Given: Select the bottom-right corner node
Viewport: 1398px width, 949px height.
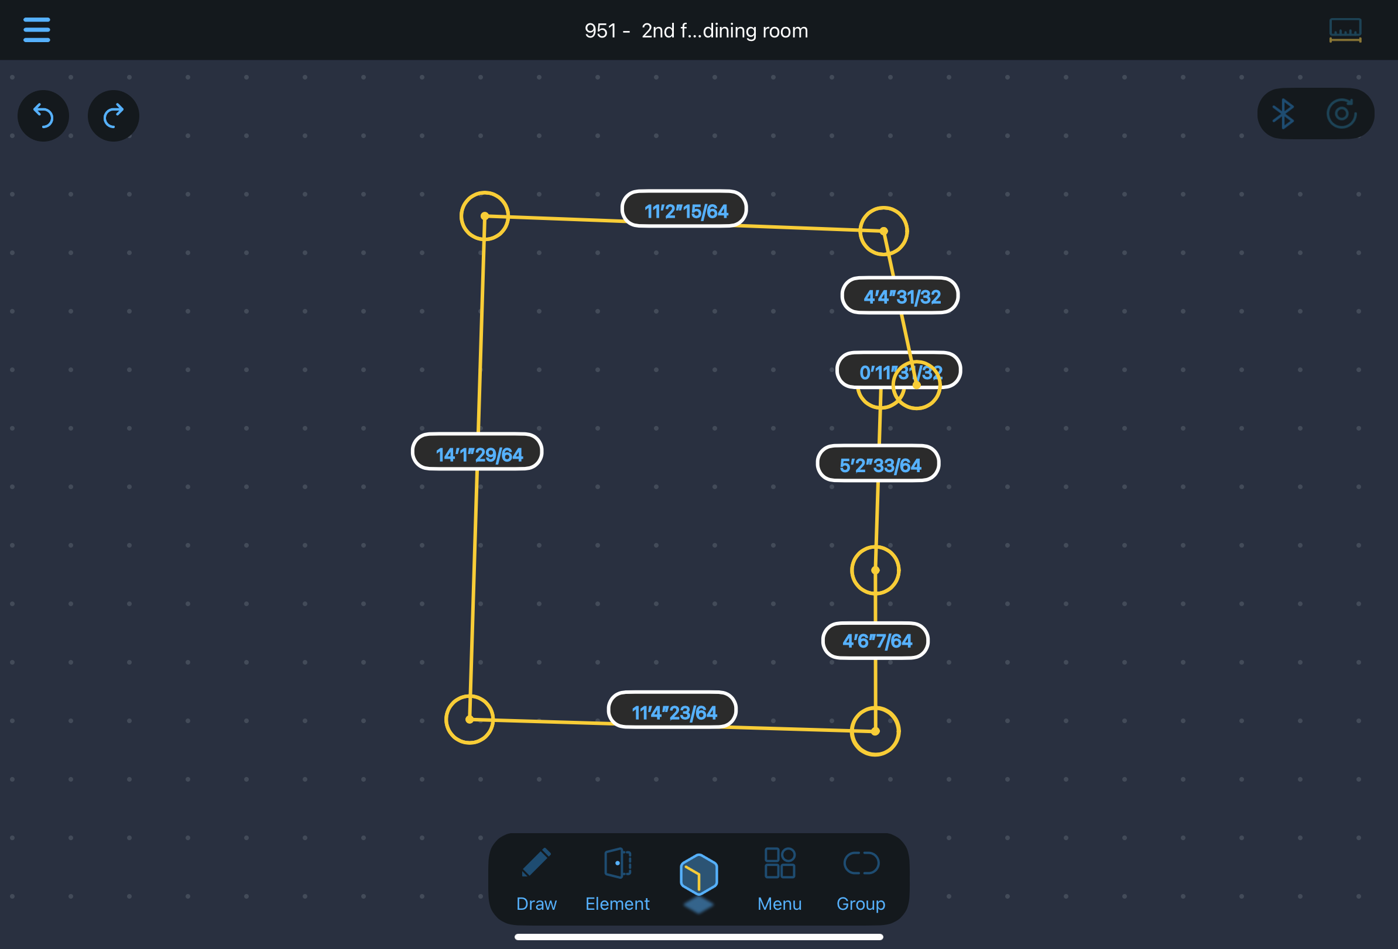Looking at the screenshot, I should tap(875, 731).
